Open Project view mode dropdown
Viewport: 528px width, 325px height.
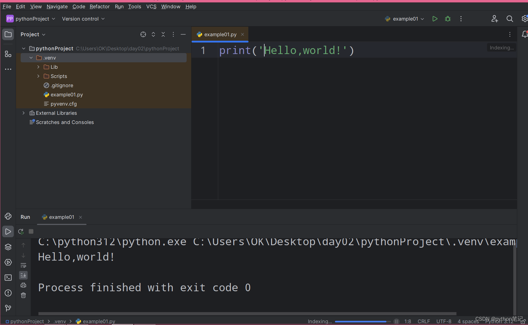[x=33, y=34]
